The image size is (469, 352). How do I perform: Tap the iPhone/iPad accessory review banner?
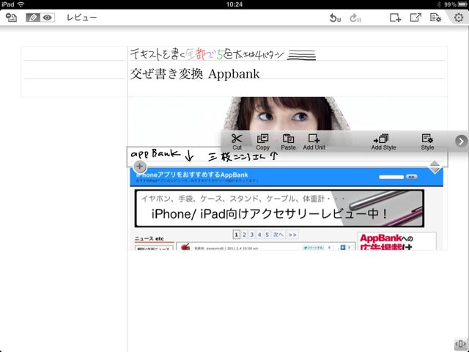(279, 208)
